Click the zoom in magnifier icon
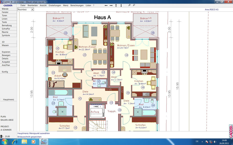 (x=129, y=5)
